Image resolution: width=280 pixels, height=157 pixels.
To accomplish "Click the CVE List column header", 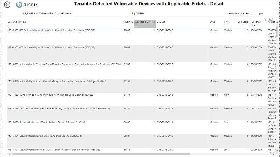I will tap(161, 22).
